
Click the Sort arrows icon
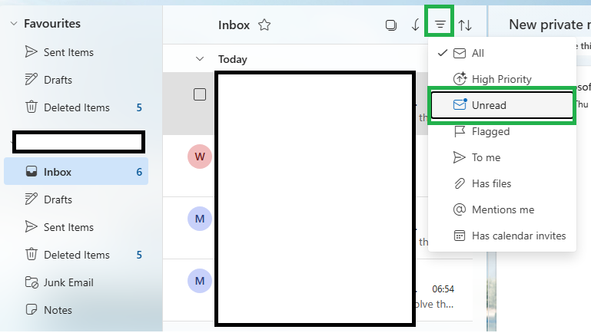point(465,25)
